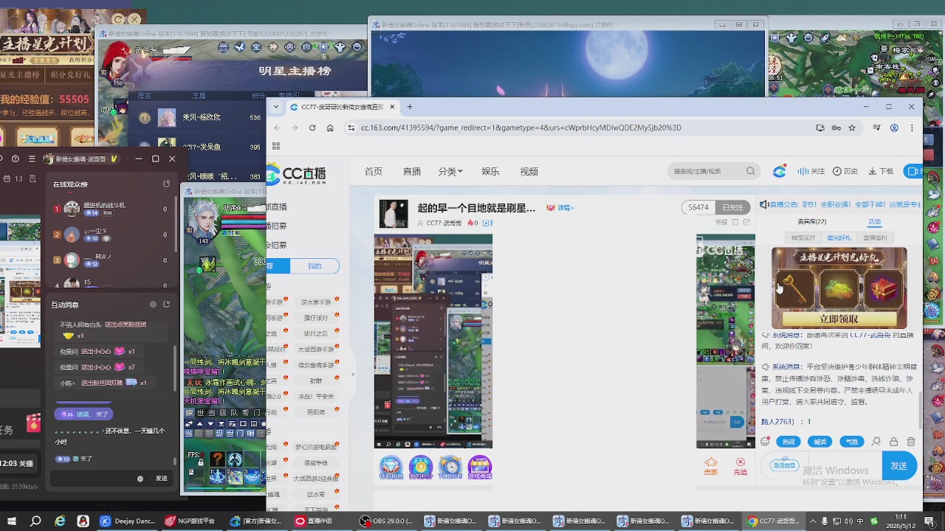Viewport: 945px width, 531px height.
Task: Click the streamer avatar thumbnail beside stream title
Action: coord(394,214)
